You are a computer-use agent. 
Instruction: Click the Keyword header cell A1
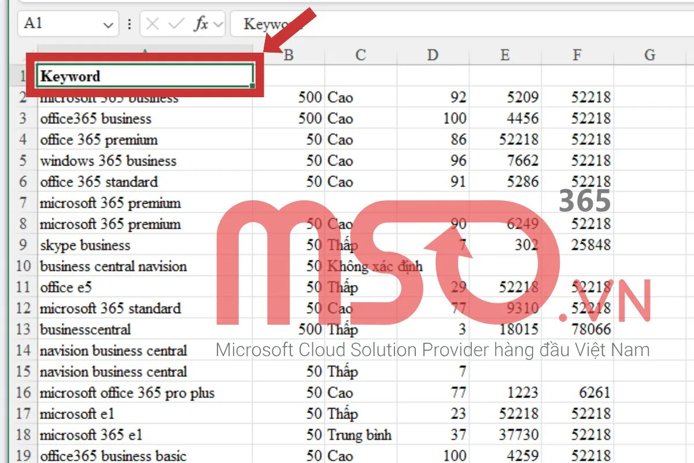point(145,76)
